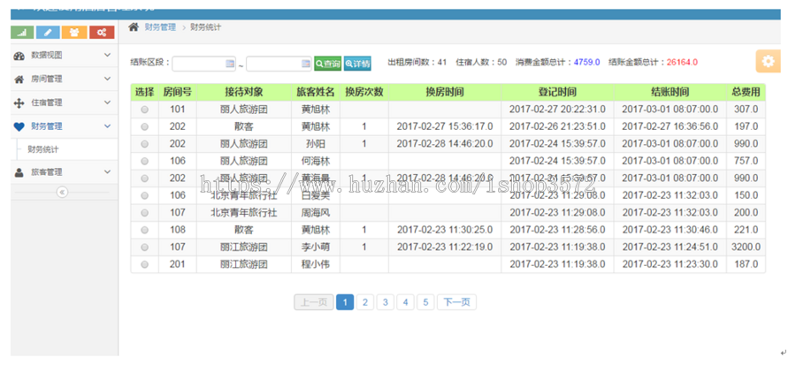Select the radio for the 李小萌 row

coord(145,247)
